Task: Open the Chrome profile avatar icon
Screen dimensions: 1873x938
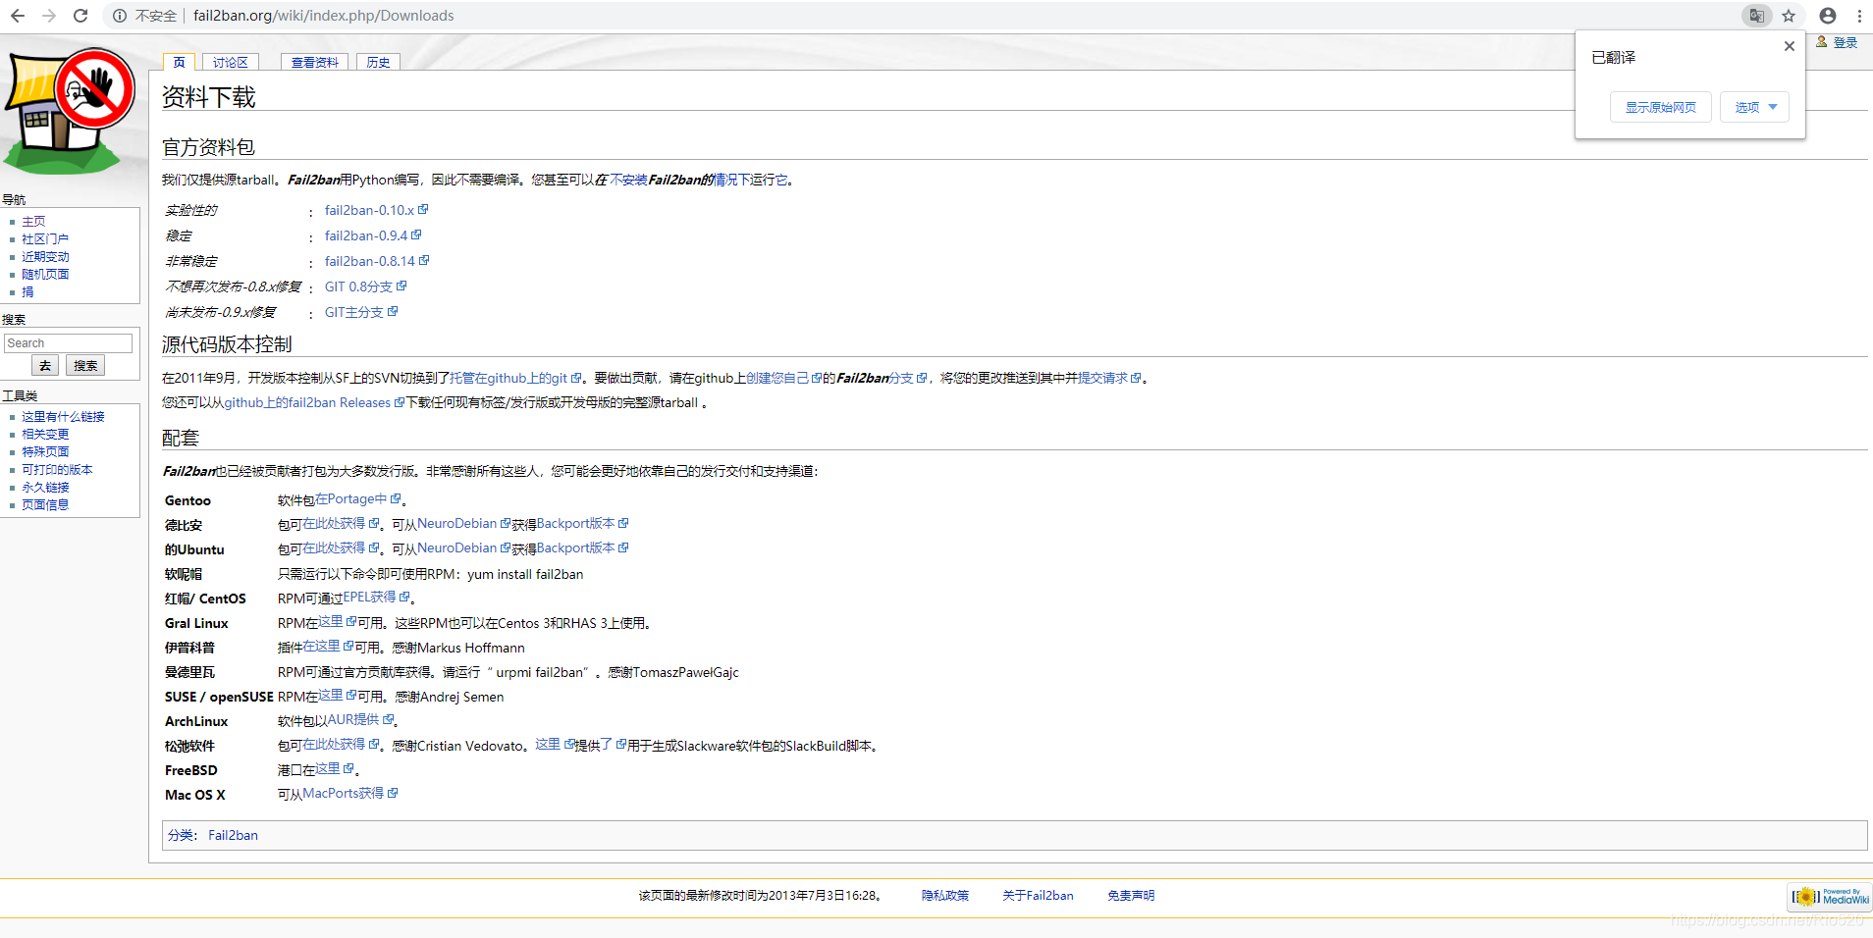Action: pyautogui.click(x=1828, y=16)
